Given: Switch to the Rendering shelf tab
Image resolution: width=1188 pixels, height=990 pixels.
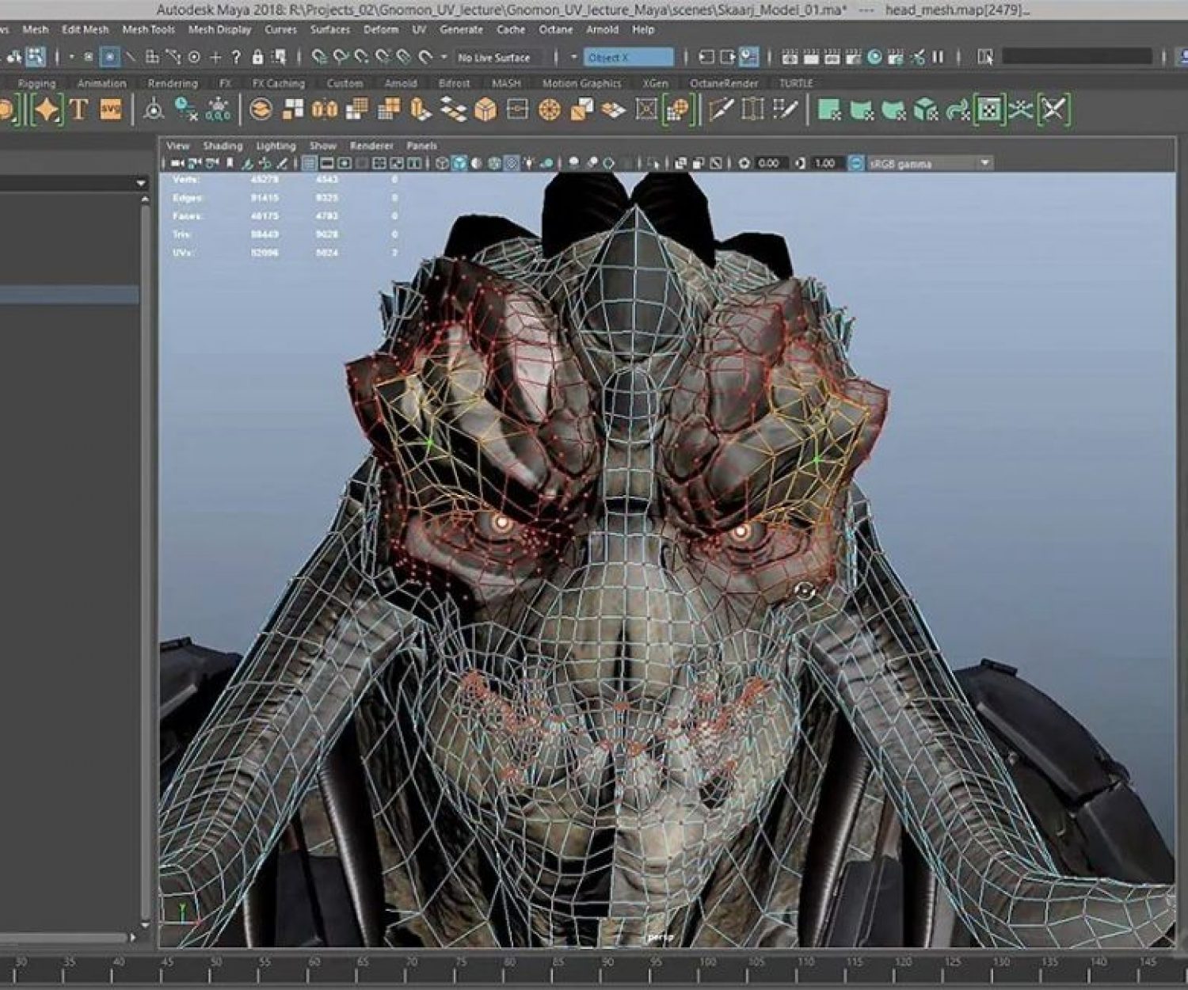Looking at the screenshot, I should coord(172,83).
